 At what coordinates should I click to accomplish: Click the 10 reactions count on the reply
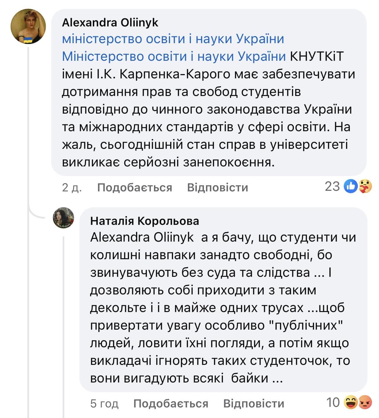click(333, 402)
